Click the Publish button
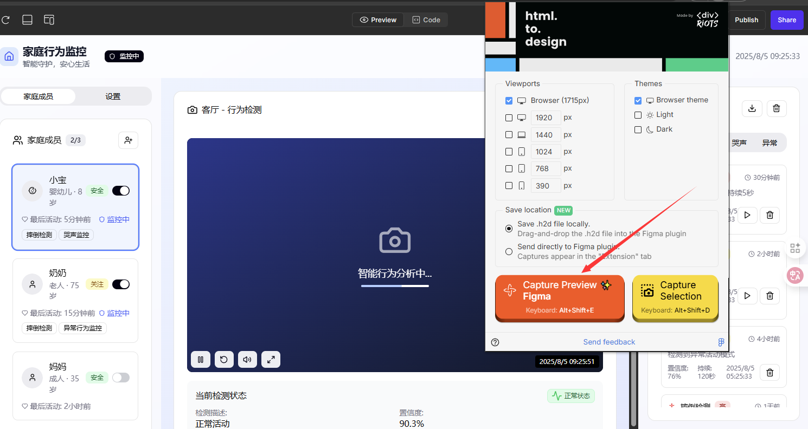 pos(746,19)
